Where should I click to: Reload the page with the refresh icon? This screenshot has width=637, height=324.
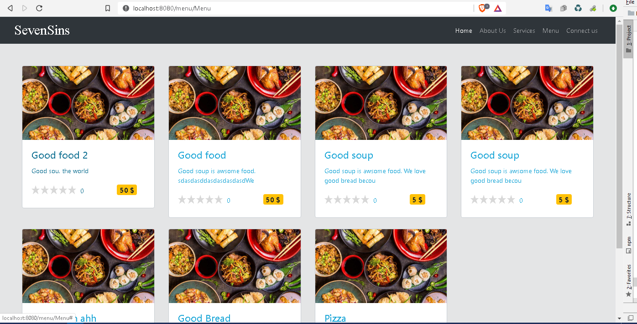[x=39, y=8]
